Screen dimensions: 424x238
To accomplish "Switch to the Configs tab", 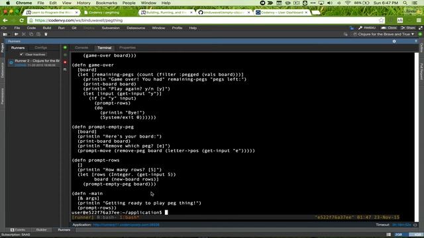I will [x=41, y=48].
